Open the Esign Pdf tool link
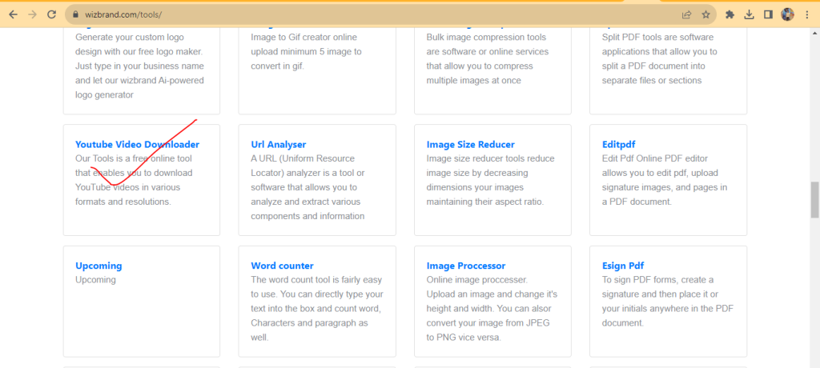 [623, 266]
